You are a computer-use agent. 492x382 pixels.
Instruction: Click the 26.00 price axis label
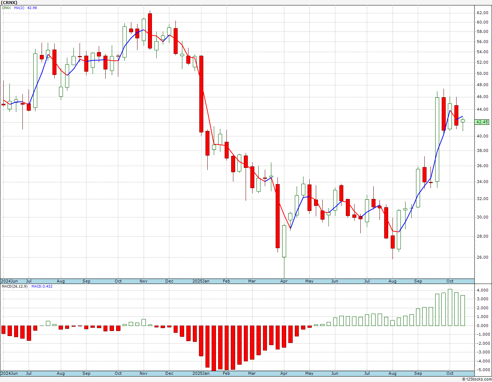pyautogui.click(x=482, y=257)
